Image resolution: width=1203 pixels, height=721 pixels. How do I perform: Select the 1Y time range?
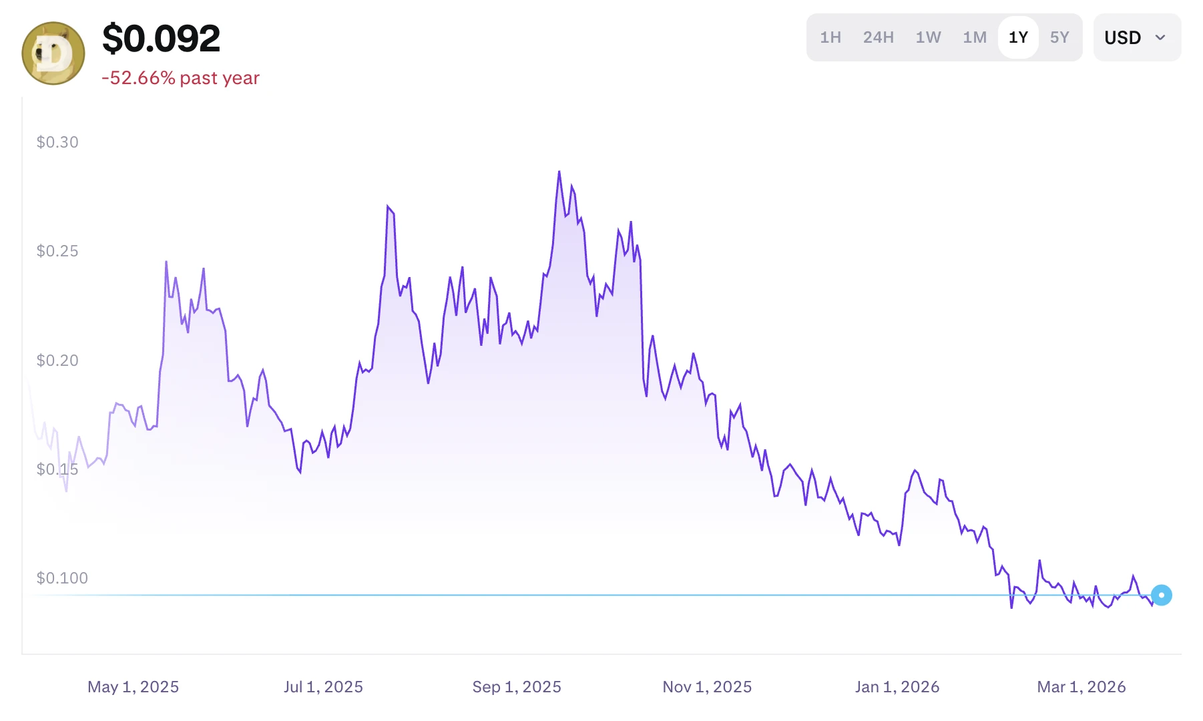tap(1018, 37)
